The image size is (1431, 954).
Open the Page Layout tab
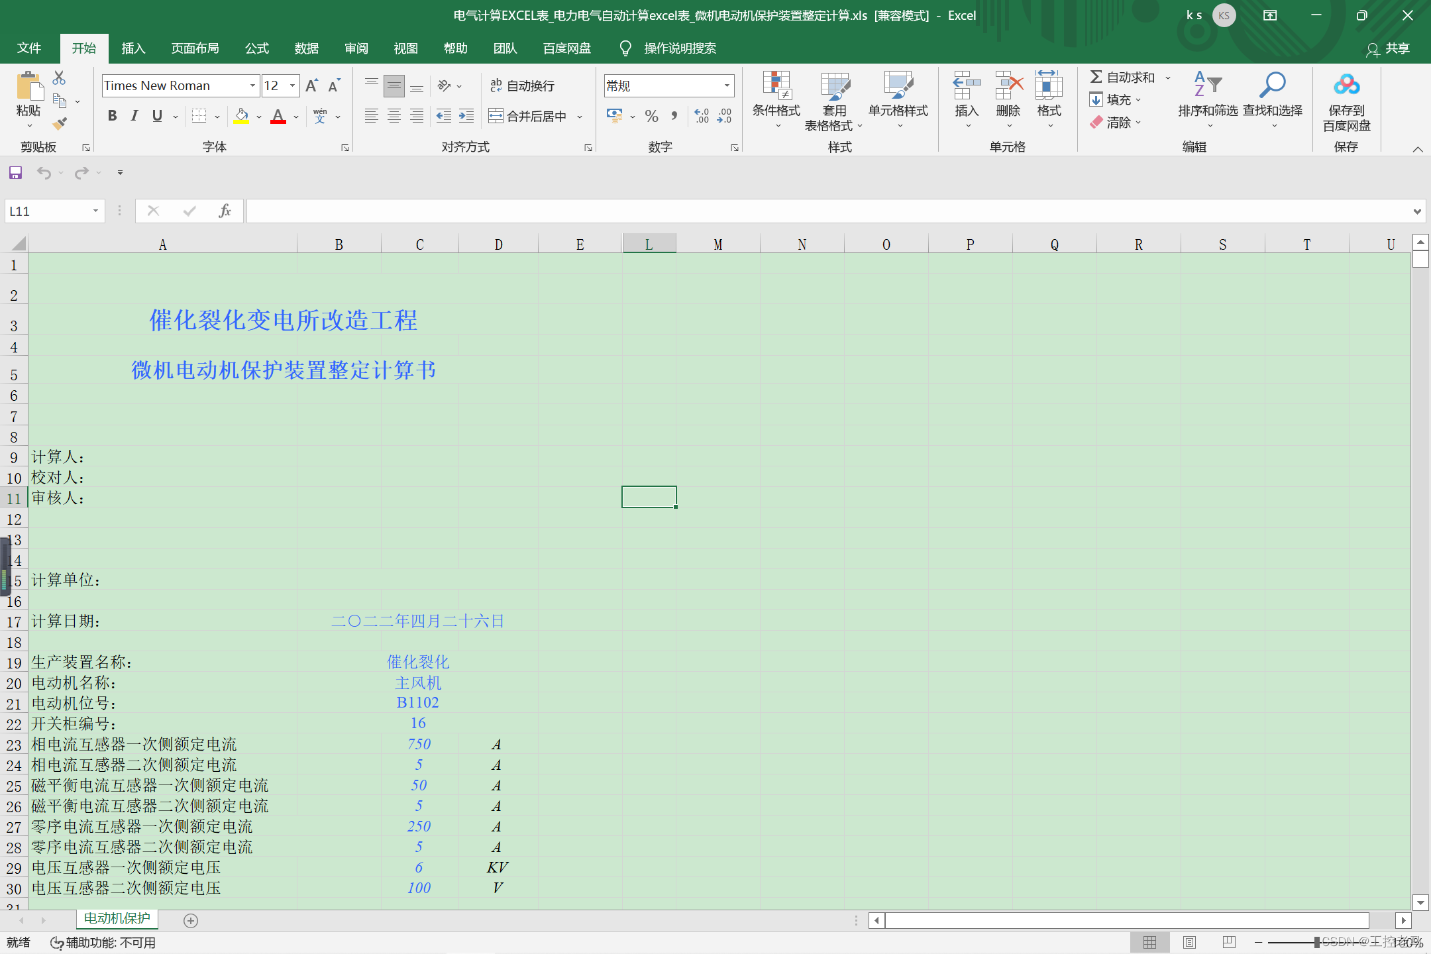pyautogui.click(x=195, y=48)
